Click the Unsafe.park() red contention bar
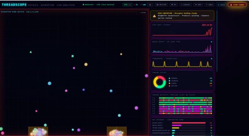 point(189,123)
